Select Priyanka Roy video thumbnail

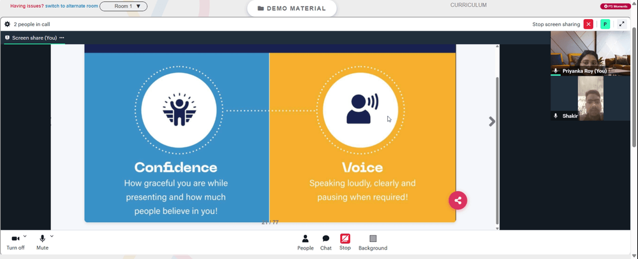coord(590,53)
